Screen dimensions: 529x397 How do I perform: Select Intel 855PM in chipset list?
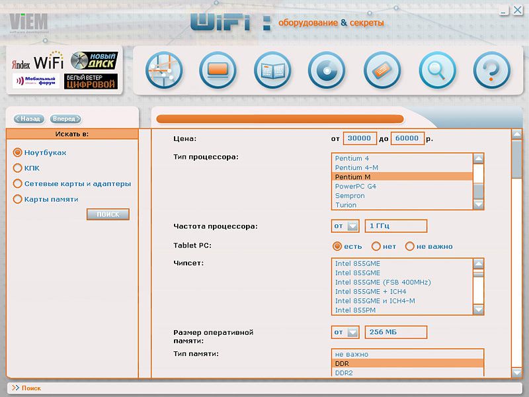[357, 310]
